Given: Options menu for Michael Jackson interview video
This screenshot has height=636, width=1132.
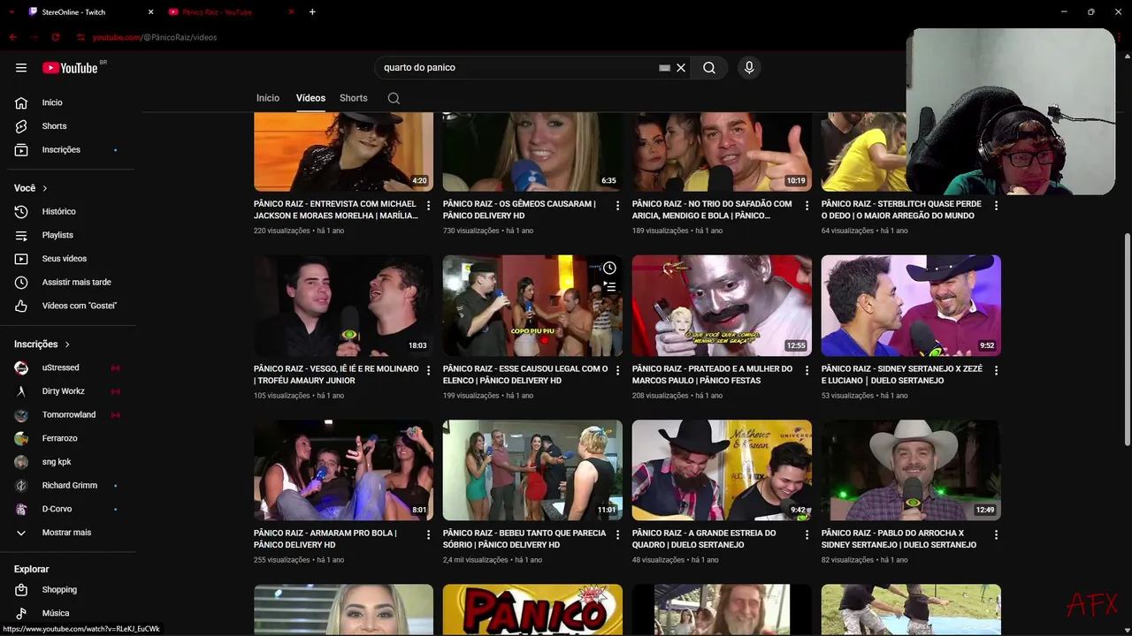Looking at the screenshot, I should (x=429, y=206).
